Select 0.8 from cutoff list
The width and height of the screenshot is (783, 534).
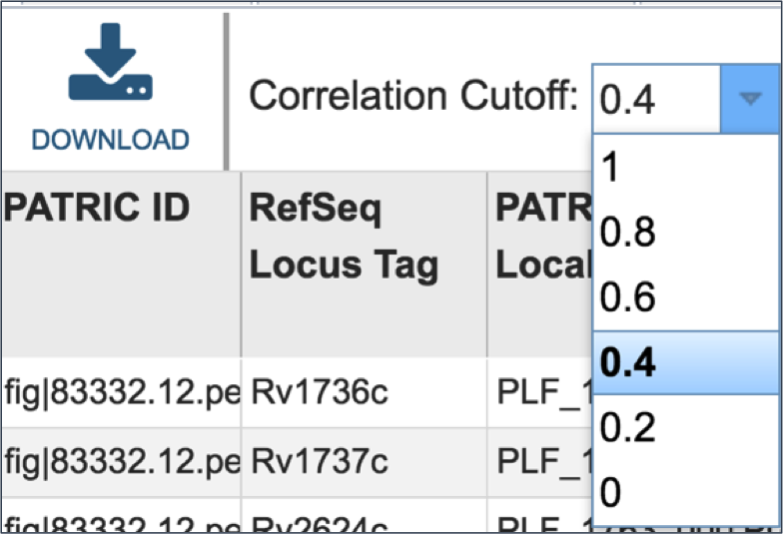(x=685, y=232)
